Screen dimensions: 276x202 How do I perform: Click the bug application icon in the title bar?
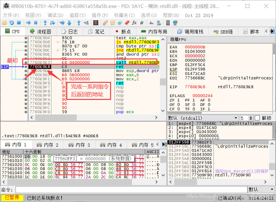6,6
